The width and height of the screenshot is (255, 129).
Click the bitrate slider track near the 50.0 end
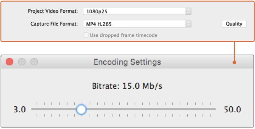[x=209, y=109]
